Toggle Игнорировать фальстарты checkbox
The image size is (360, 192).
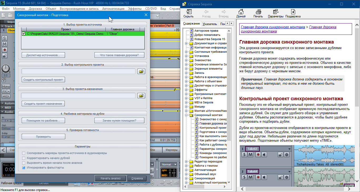coord(24,167)
